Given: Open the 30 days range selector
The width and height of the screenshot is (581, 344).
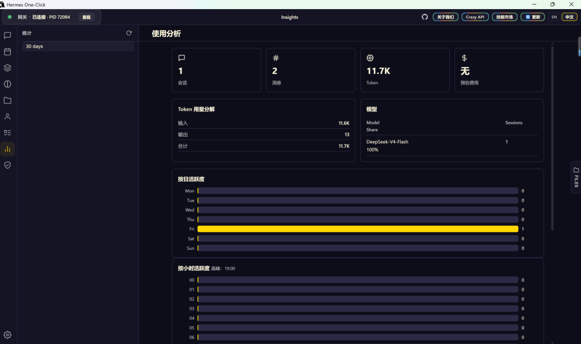Looking at the screenshot, I should coord(78,47).
